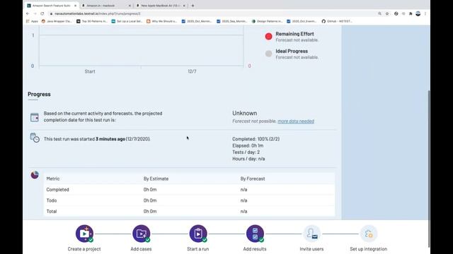The image size is (453, 254).
Task: Click the Completed row in the Metric table
Action: (x=189, y=190)
